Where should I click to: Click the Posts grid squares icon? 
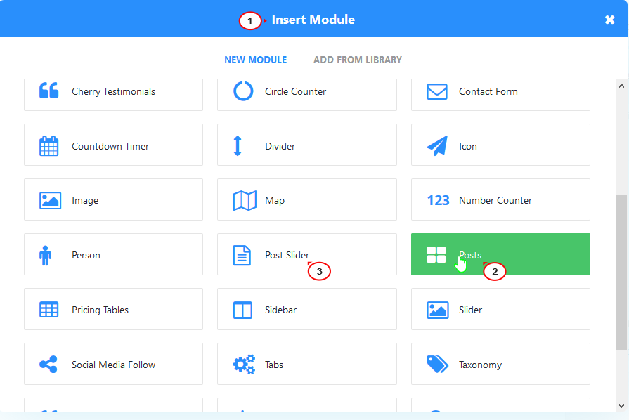coord(436,255)
